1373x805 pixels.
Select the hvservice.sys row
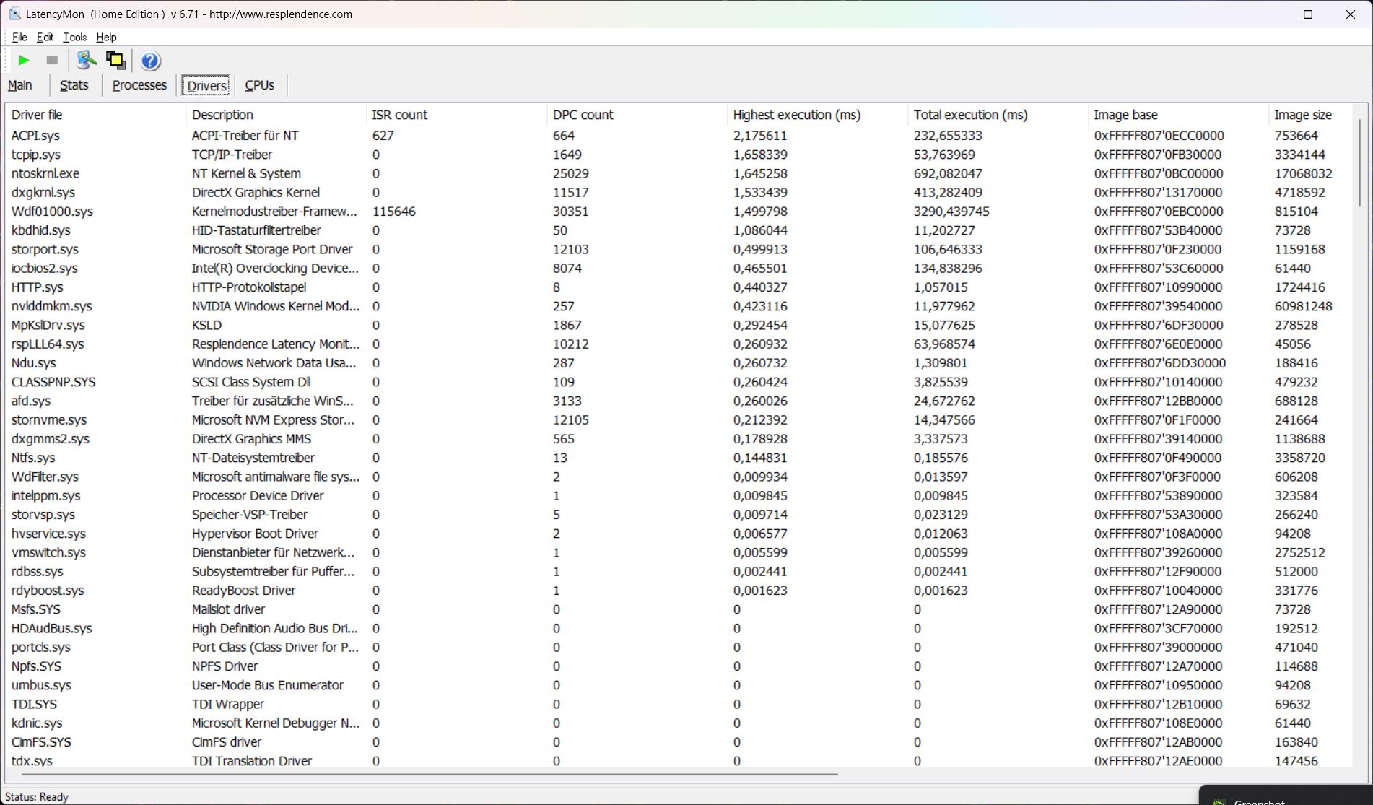tap(679, 534)
